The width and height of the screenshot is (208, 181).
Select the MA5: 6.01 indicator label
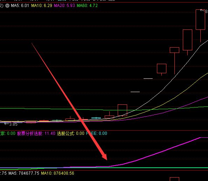point(20,6)
